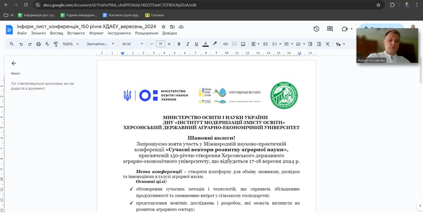Open the Формат menu
This screenshot has width=423, height=213.
pos(96,33)
